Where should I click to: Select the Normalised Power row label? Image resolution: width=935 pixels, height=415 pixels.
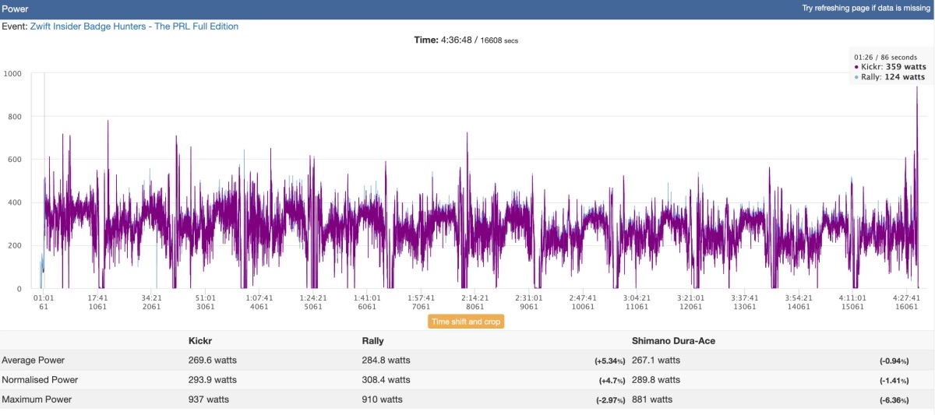point(40,380)
